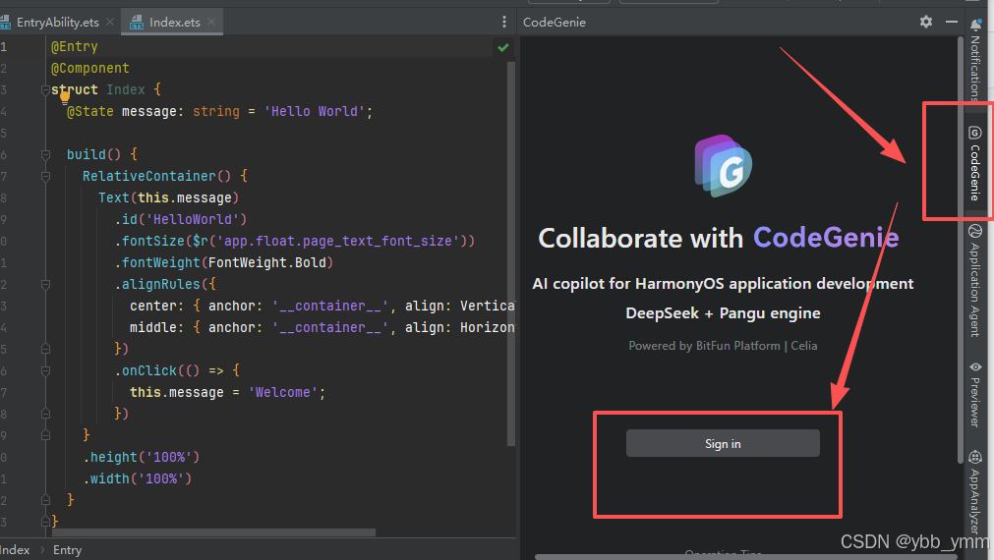This screenshot has width=994, height=560.
Task: Click the CodeGenie panel title
Action: (555, 23)
